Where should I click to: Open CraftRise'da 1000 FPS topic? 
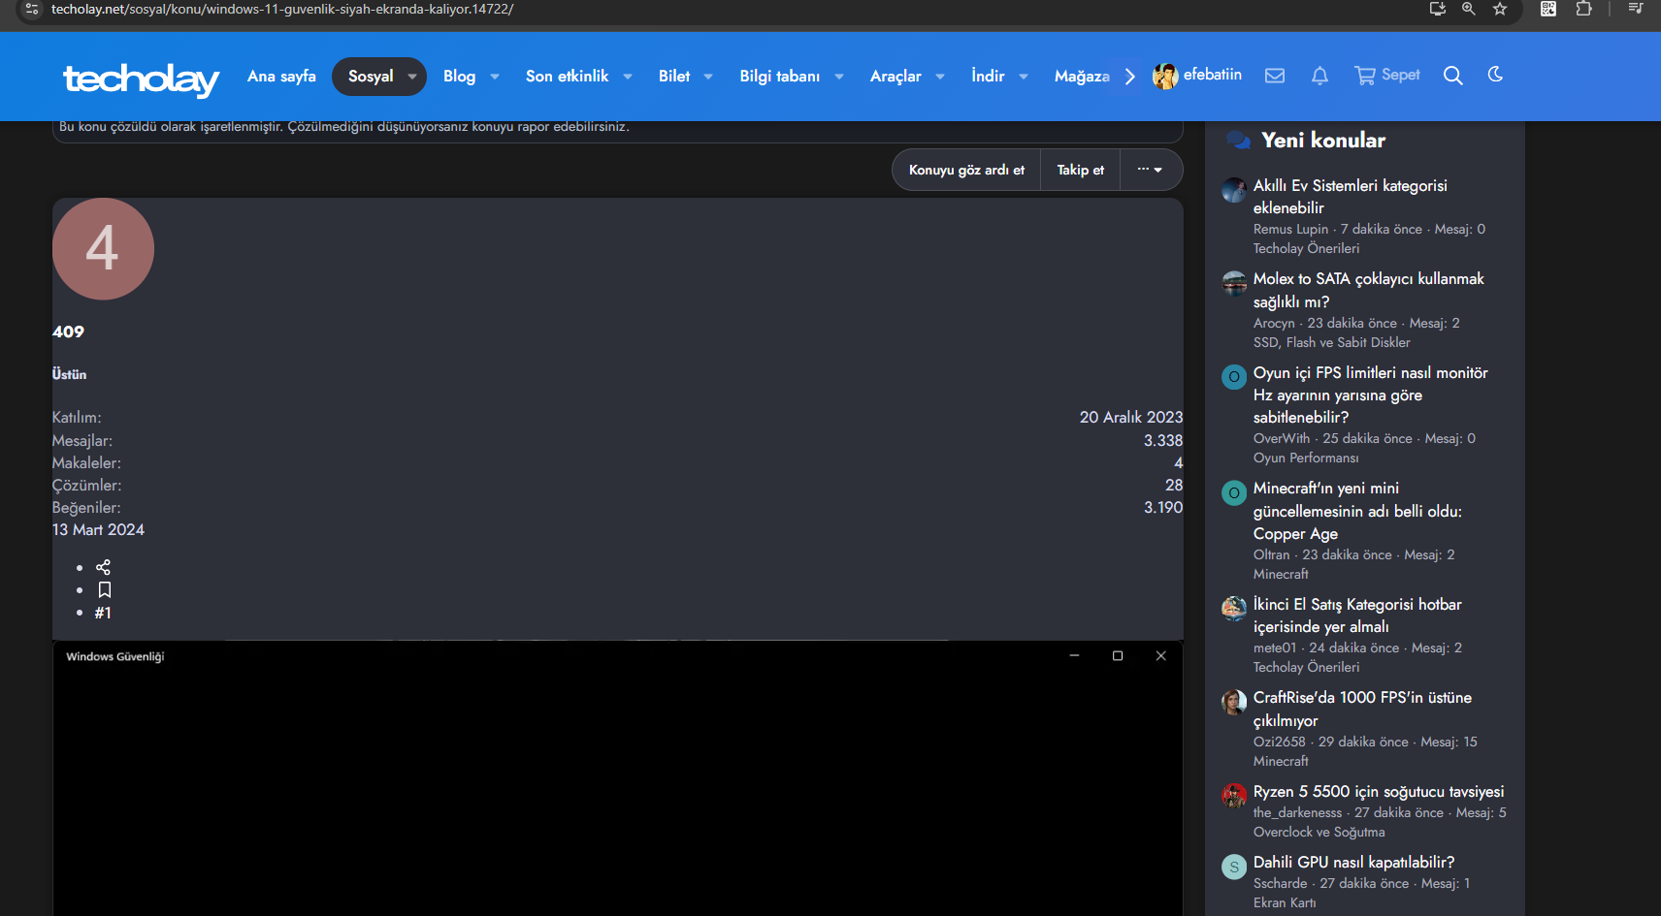[1362, 709]
